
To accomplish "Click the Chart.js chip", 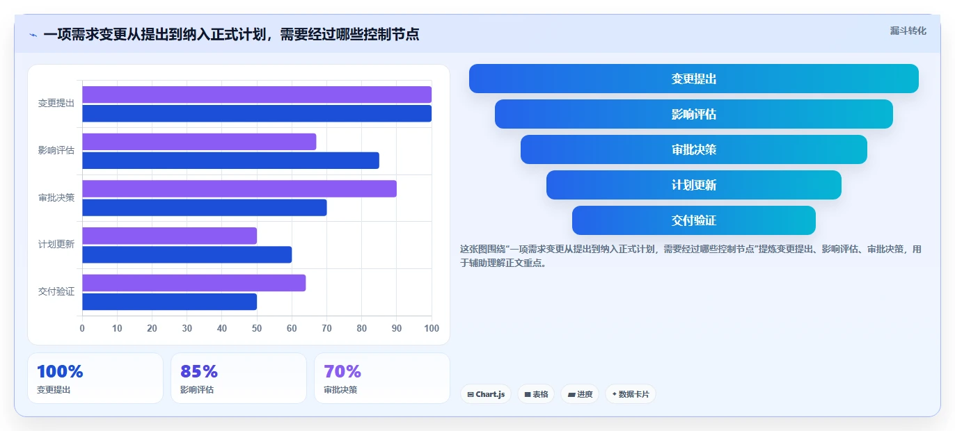I will point(485,394).
